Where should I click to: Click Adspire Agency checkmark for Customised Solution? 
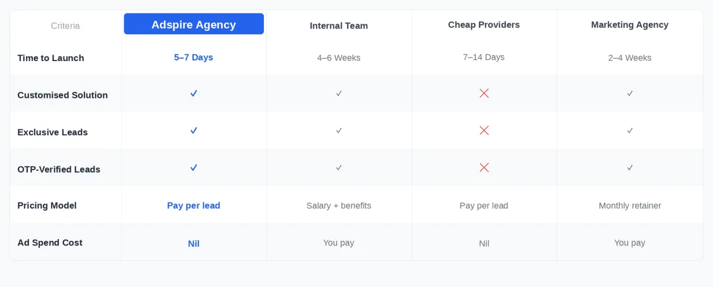click(194, 94)
